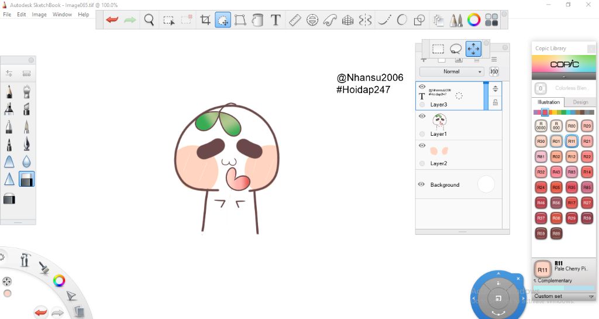
Task: Toggle the French Curve tool
Action: coord(330,19)
